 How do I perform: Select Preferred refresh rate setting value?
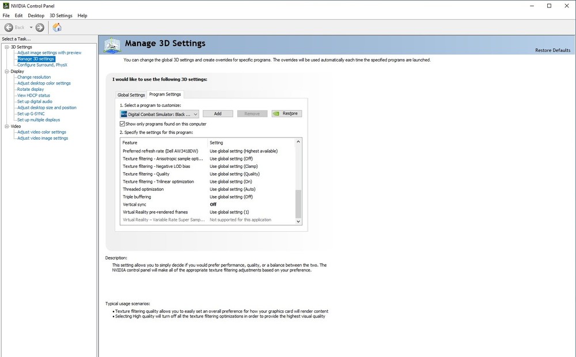pyautogui.click(x=244, y=151)
